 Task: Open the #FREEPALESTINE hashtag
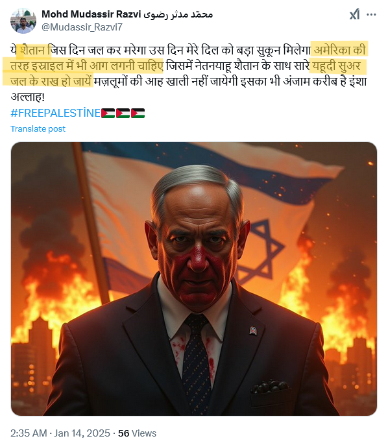[55, 113]
